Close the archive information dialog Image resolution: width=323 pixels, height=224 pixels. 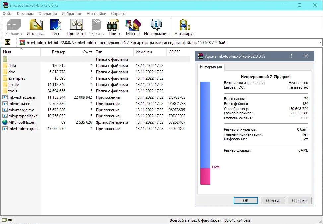[x=306, y=56]
